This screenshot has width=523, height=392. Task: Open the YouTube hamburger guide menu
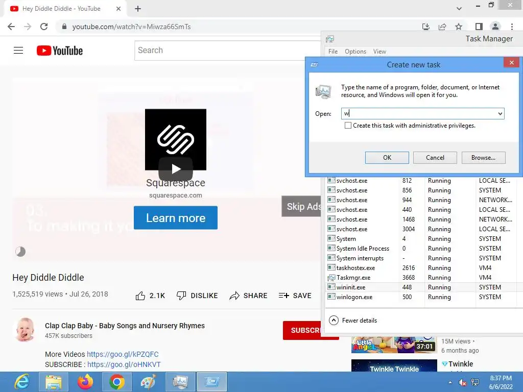coord(18,51)
